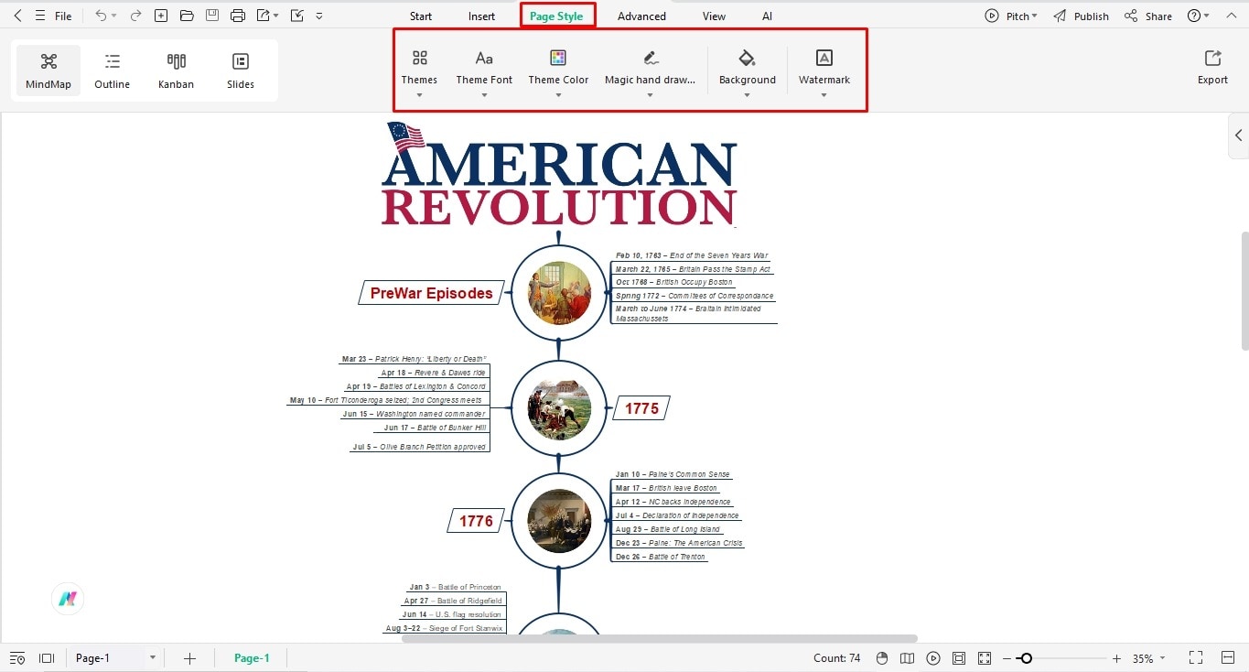Expand the quick access toolbar customization arrow
Viewport: 1249px width, 672px height.
tap(318, 16)
